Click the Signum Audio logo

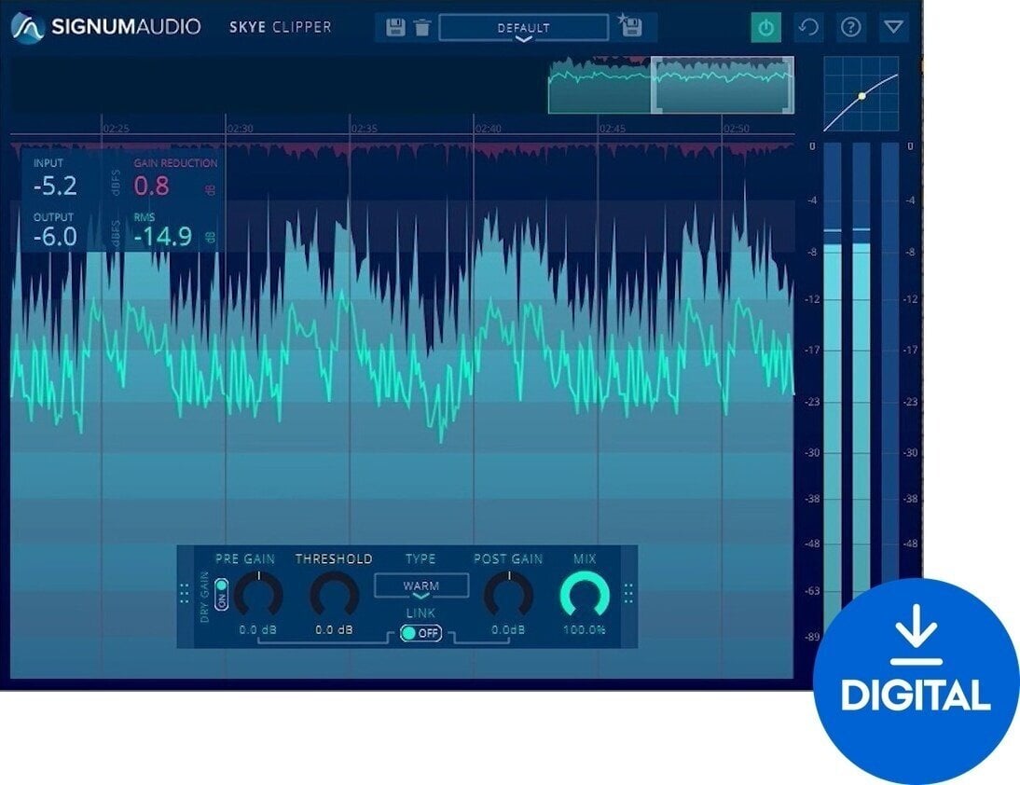pos(106,27)
